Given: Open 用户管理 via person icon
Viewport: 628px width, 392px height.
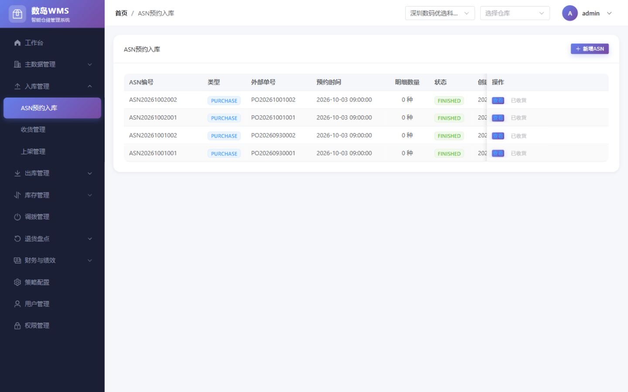Looking at the screenshot, I should 17,304.
